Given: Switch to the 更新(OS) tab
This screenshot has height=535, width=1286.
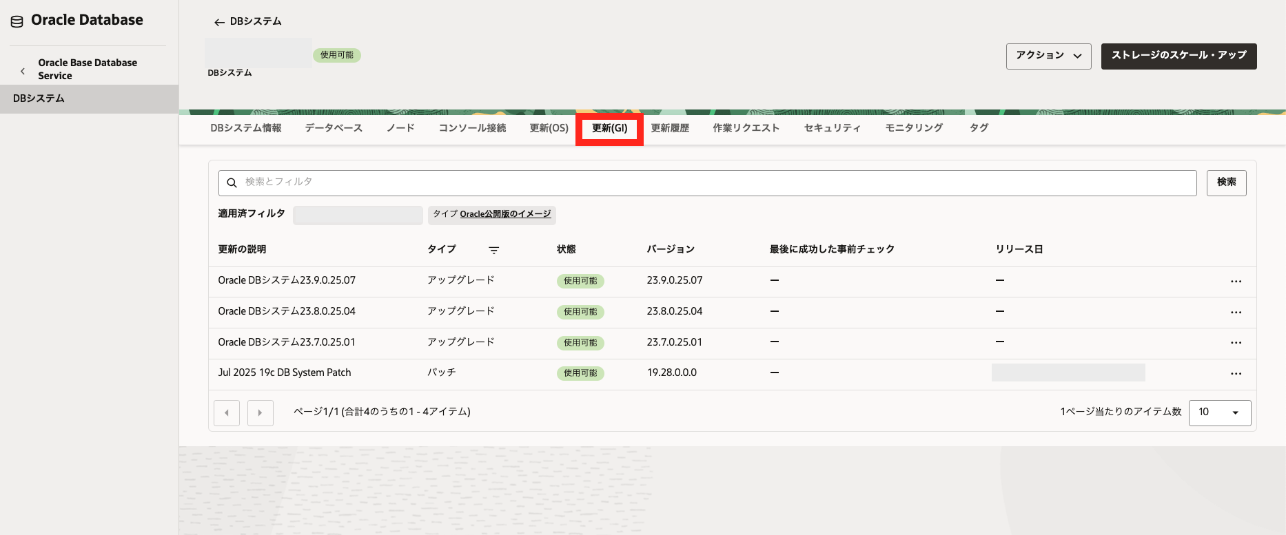Looking at the screenshot, I should tap(549, 128).
